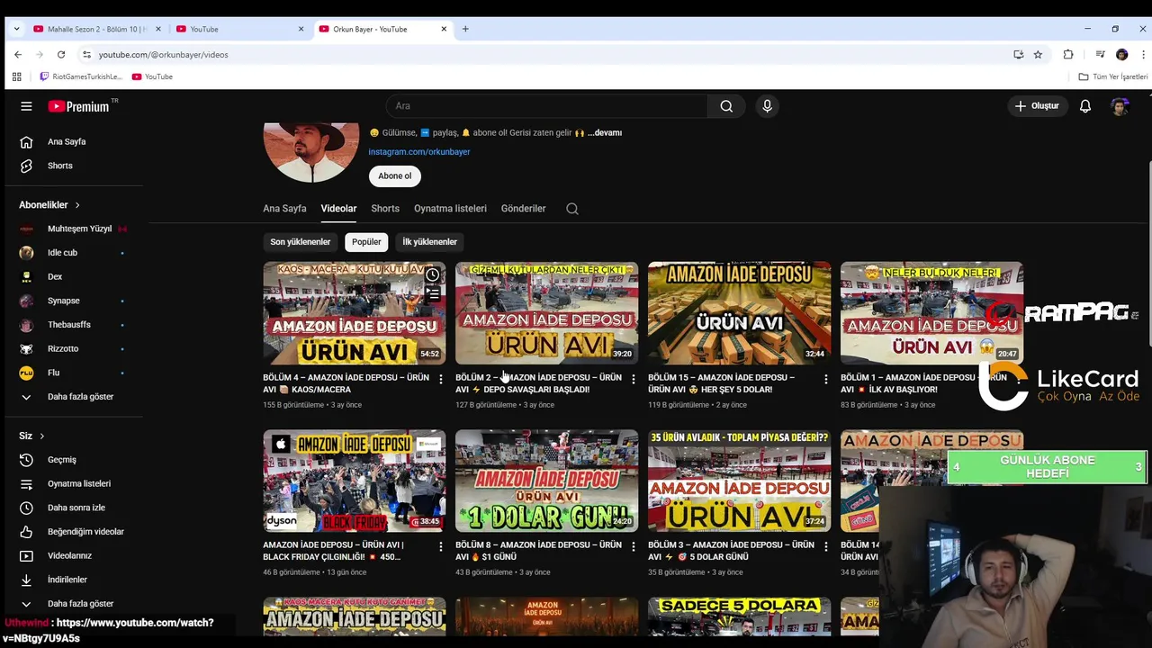
Task: Open browser extensions puzzle icon
Action: click(1068, 55)
